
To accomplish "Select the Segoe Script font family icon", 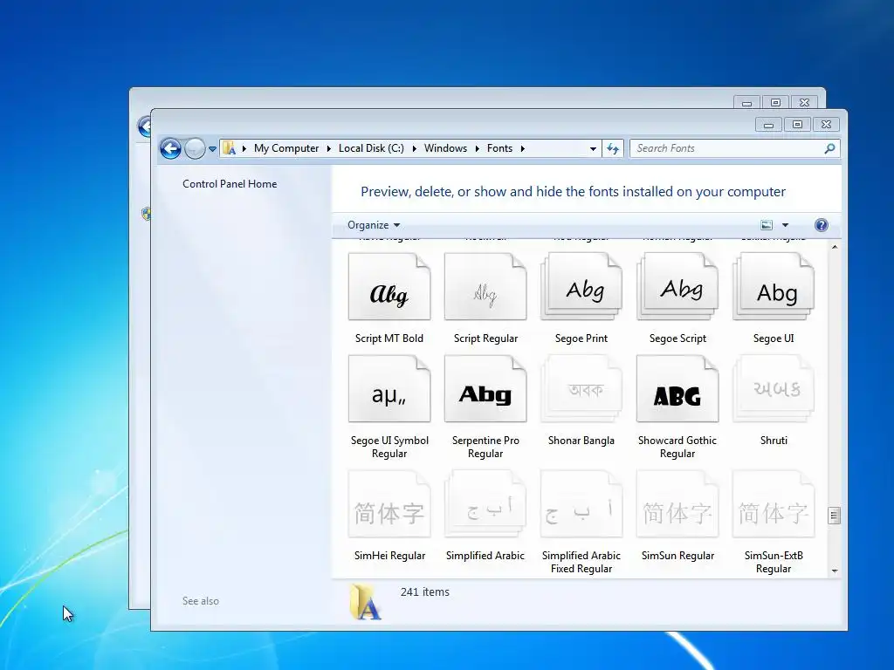I will [x=677, y=286].
